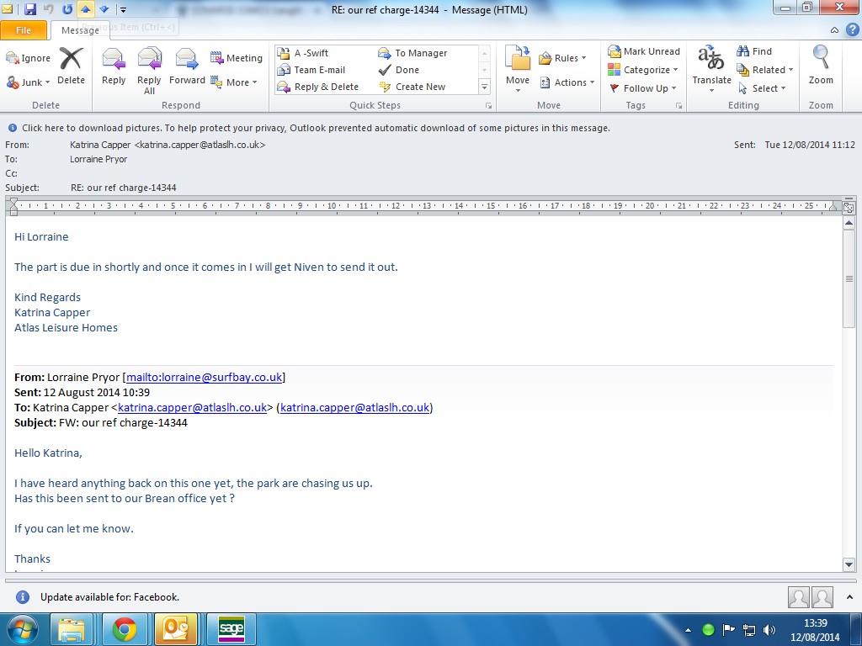Expand the More respond options
The image size is (862, 646).
point(234,82)
